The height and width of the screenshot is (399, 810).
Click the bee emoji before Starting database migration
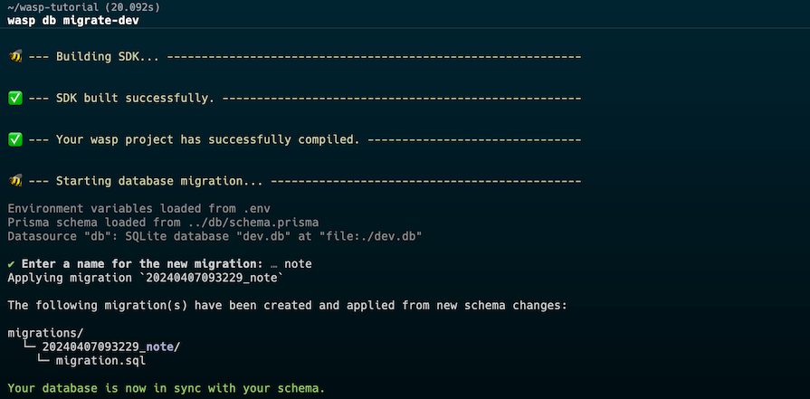(15, 181)
